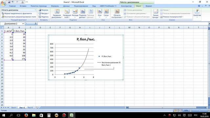Click Format Selection (Формат выделенного фрагмента)
The height and width of the screenshot is (118, 210).
click(x=17, y=13)
